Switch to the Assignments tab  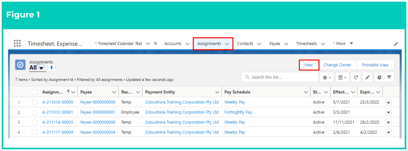[x=209, y=43]
